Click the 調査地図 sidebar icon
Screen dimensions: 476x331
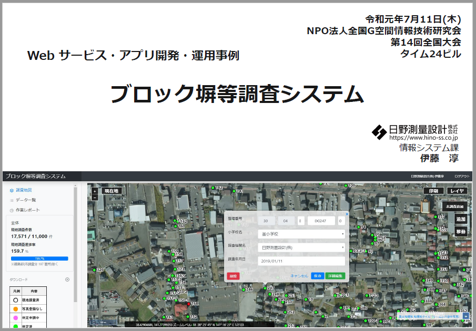(x=12, y=190)
